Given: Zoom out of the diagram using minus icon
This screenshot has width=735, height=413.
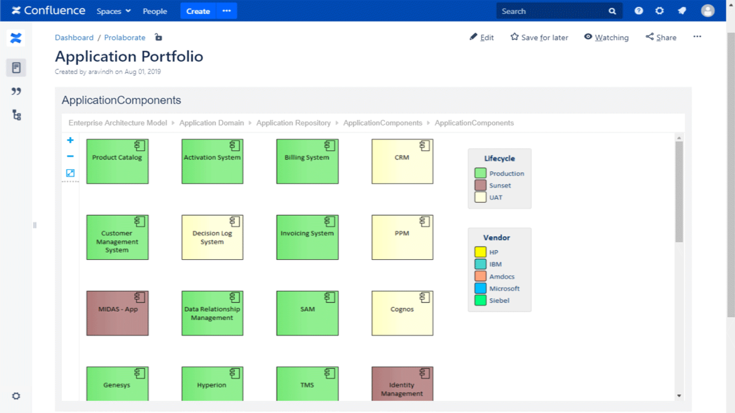Looking at the screenshot, I should [x=70, y=156].
